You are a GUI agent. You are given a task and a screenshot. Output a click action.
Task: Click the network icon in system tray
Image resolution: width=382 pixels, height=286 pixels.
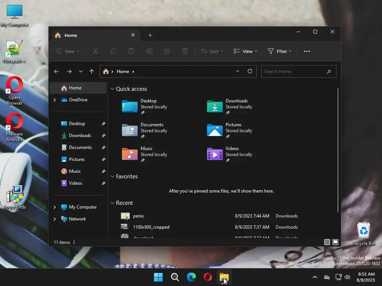338,277
